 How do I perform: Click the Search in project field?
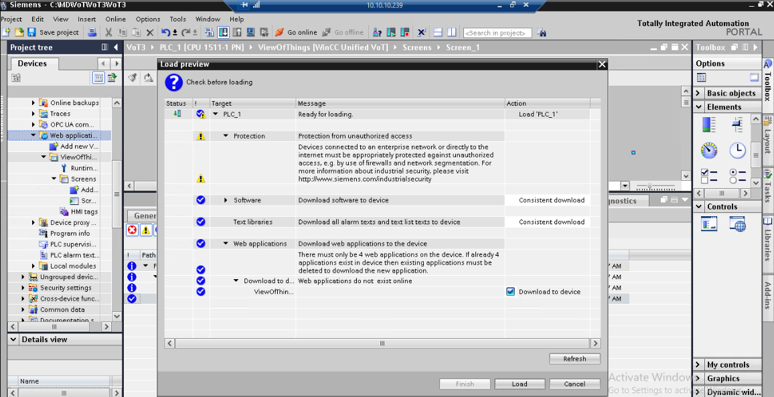click(x=497, y=33)
